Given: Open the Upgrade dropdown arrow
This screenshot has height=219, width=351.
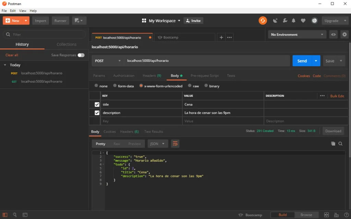Looking at the screenshot, I should click(345, 20).
